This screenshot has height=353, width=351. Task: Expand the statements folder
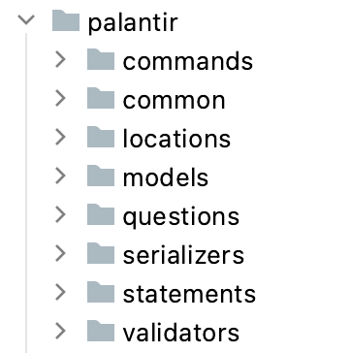[60, 293]
